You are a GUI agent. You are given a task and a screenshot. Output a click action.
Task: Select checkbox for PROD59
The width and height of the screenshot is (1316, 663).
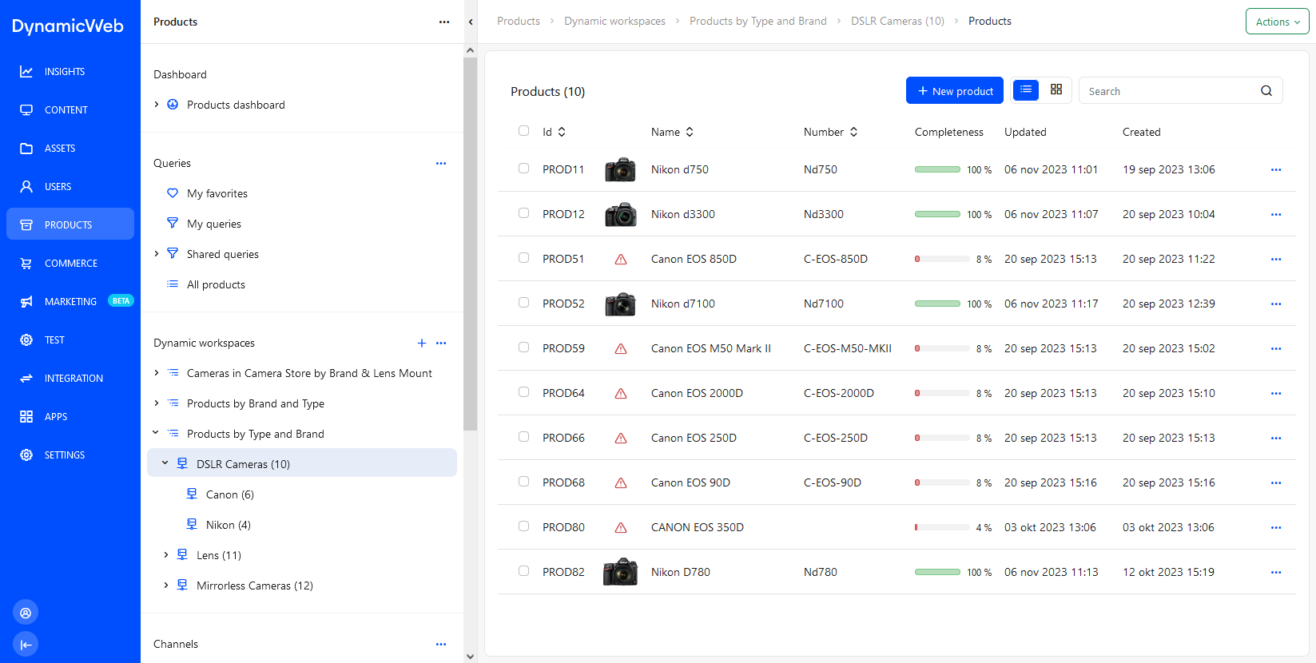(523, 347)
